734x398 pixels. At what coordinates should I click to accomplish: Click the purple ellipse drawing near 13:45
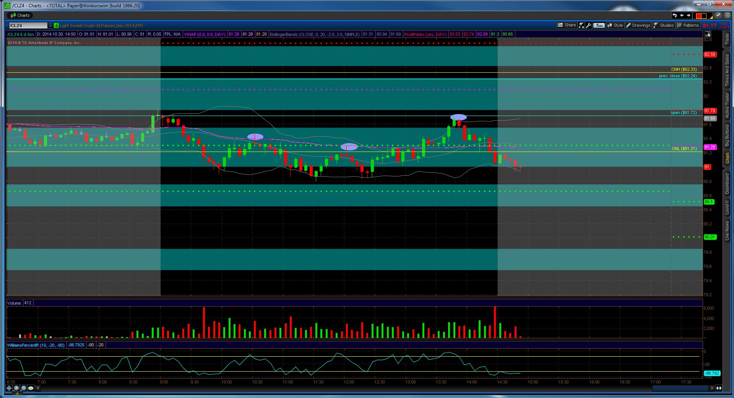(x=458, y=117)
